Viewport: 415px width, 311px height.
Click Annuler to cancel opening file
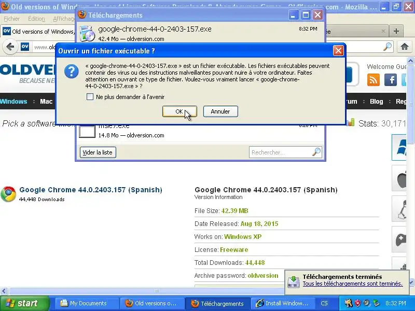(220, 111)
